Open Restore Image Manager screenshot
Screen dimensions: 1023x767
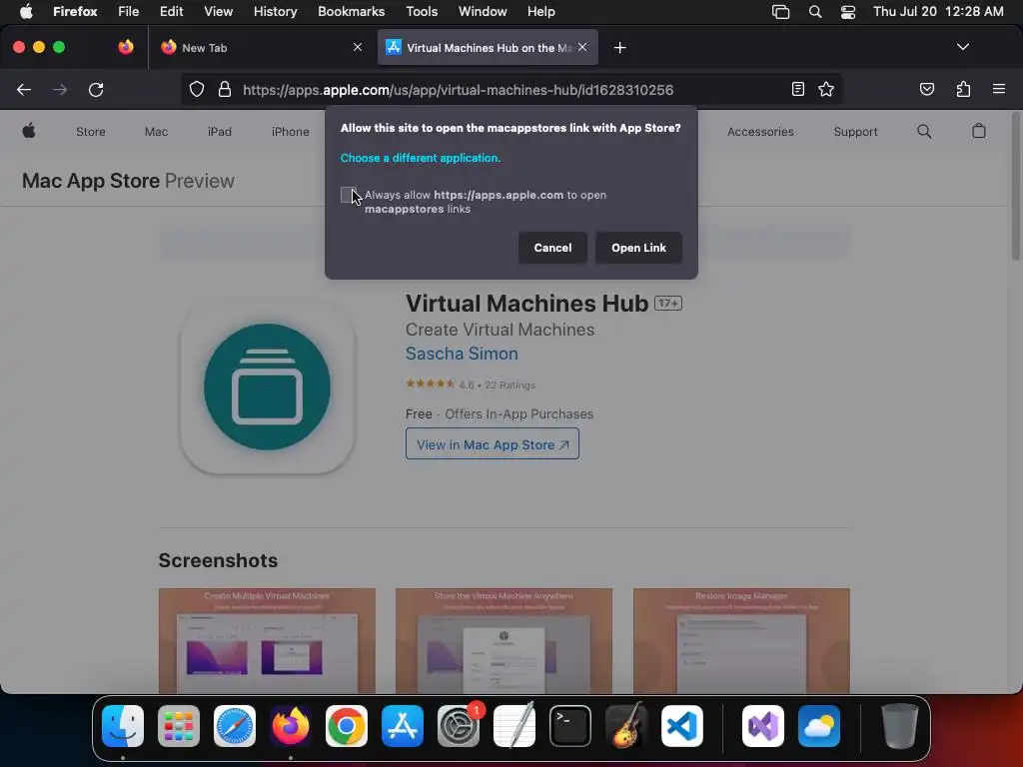tap(741, 640)
